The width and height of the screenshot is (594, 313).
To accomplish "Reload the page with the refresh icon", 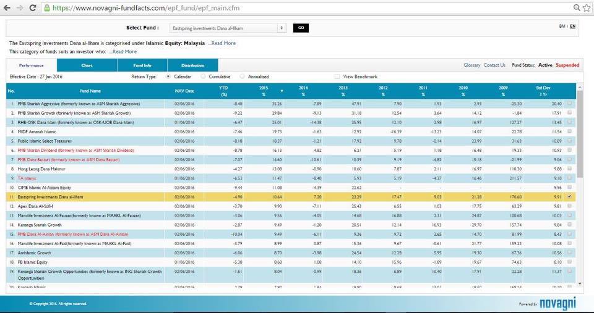I will [33, 8].
